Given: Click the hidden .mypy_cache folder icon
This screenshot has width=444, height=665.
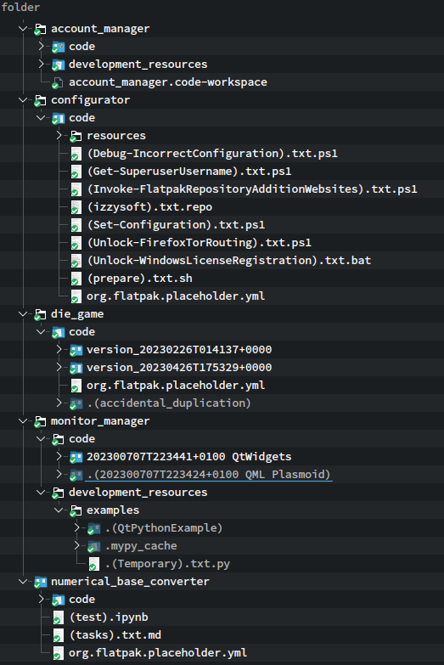Looking at the screenshot, I should (93, 546).
